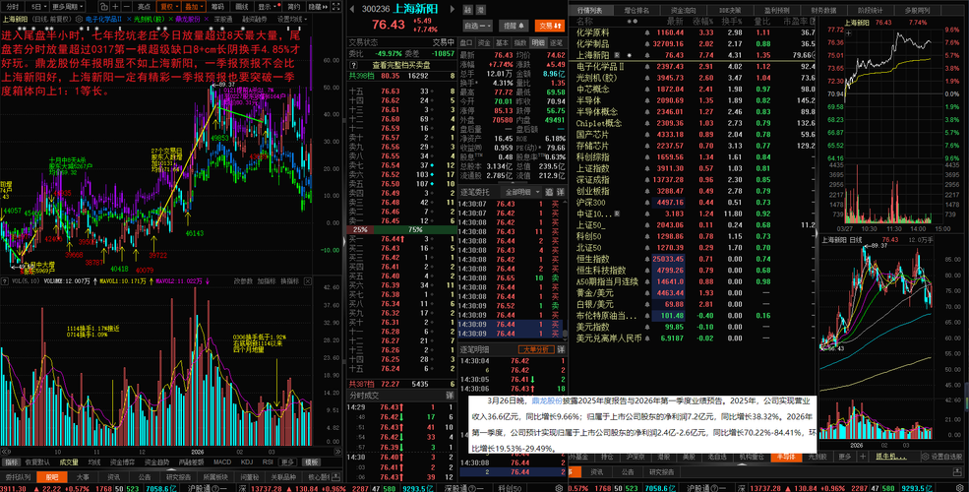Image resolution: width=969 pixels, height=492 pixels.
Task: Zoom out the chart with minus icon
Action: click(x=127, y=7)
